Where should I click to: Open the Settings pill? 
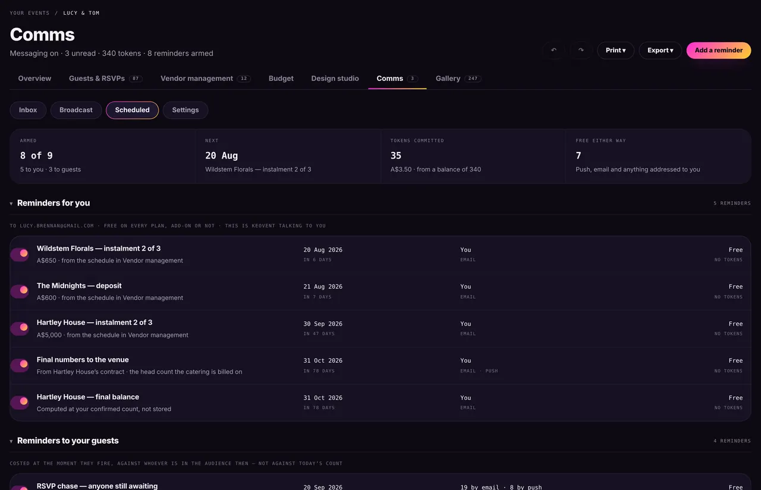click(x=185, y=110)
